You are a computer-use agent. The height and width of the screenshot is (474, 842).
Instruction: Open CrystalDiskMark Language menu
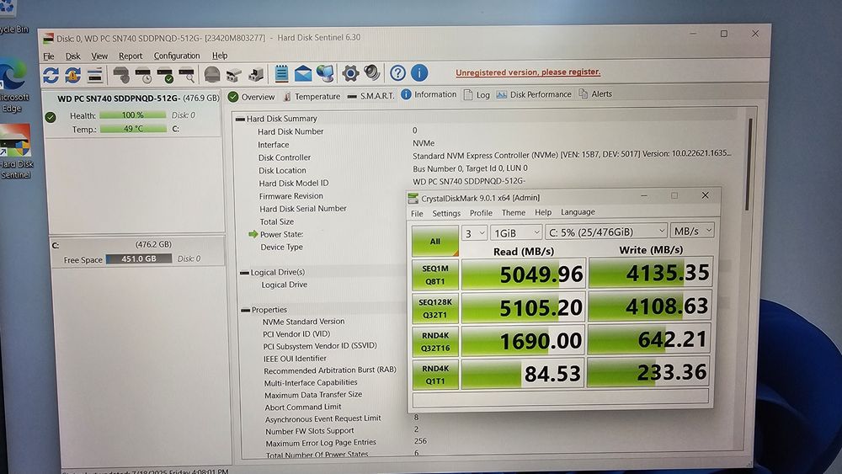pos(578,212)
